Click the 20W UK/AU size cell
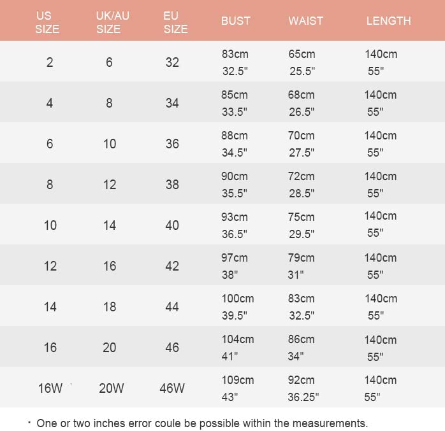 pyautogui.click(x=111, y=388)
